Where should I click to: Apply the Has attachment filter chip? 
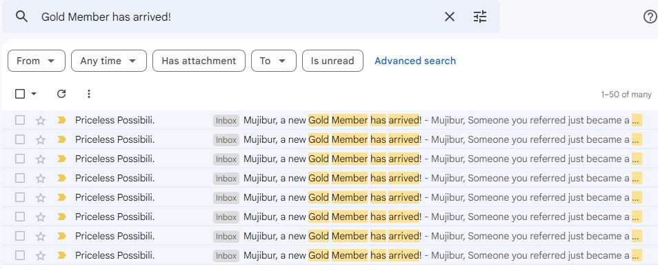click(x=199, y=61)
